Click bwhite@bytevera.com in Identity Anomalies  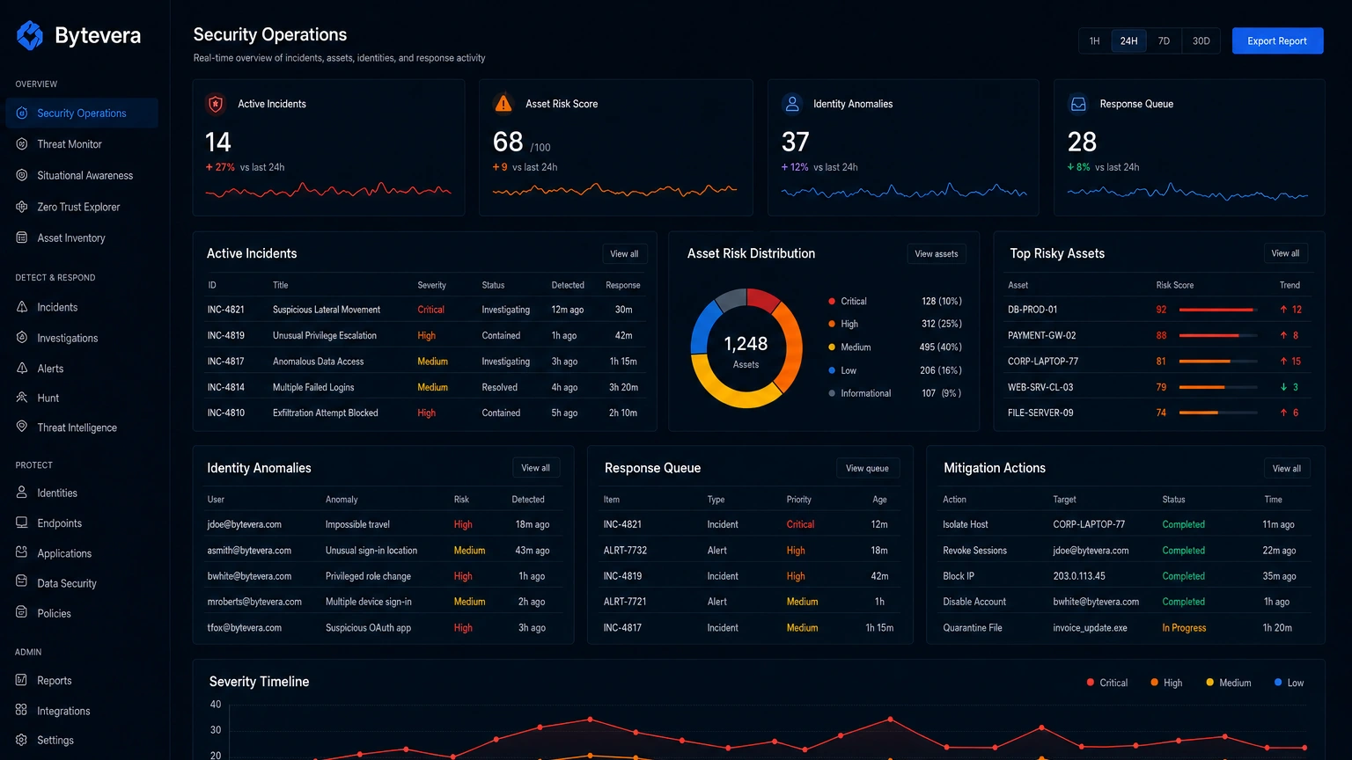[x=249, y=576]
